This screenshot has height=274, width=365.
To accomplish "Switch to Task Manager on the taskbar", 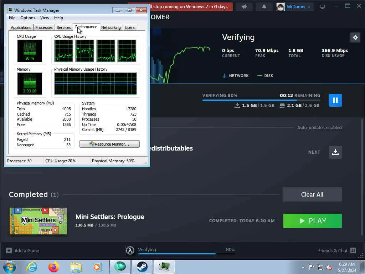I will point(164,267).
